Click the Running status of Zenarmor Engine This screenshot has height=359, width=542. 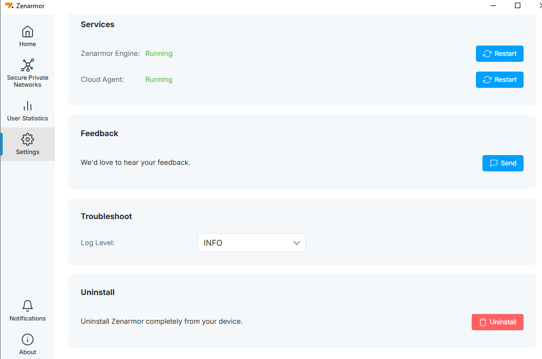159,53
